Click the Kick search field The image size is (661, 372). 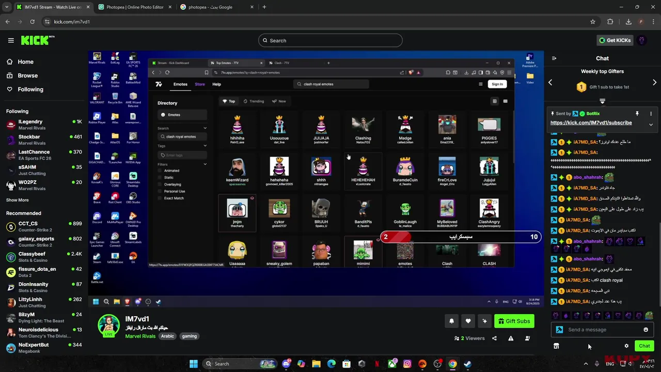tap(330, 40)
